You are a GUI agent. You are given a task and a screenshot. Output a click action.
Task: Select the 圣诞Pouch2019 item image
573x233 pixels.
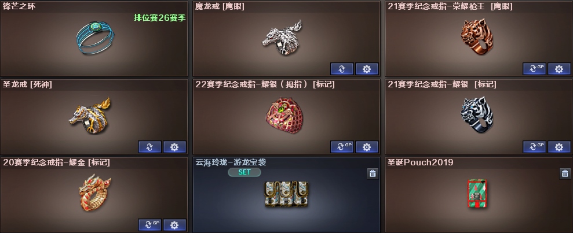click(477, 193)
